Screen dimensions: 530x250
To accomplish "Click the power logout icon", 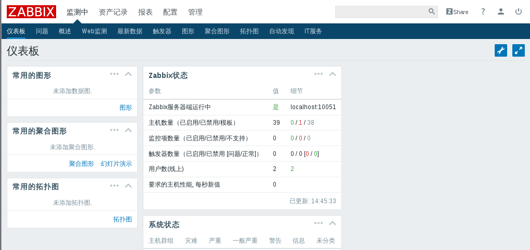I will pyautogui.click(x=519, y=11).
